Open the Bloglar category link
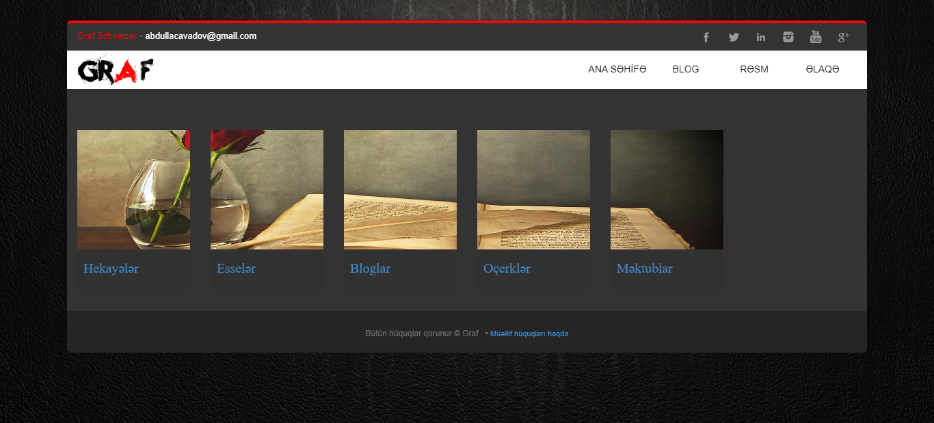 click(x=370, y=269)
